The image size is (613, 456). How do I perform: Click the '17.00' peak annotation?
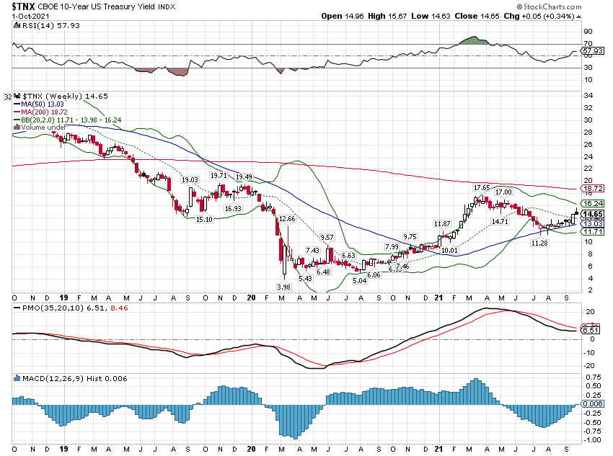tap(503, 192)
